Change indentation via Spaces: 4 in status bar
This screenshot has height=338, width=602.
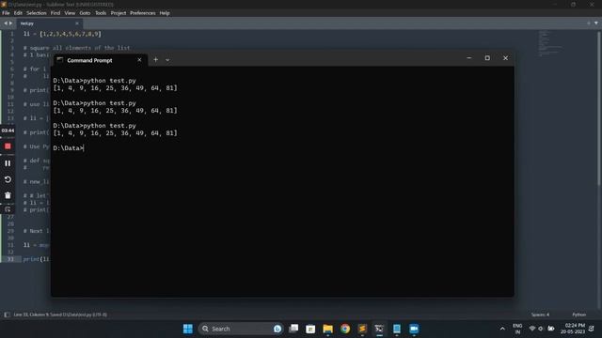tap(540, 315)
